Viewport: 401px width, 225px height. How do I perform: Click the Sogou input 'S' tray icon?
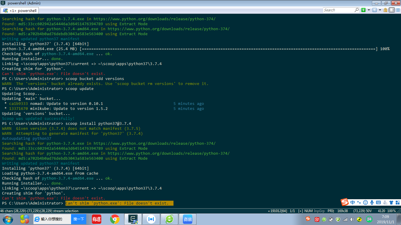pos(345,202)
